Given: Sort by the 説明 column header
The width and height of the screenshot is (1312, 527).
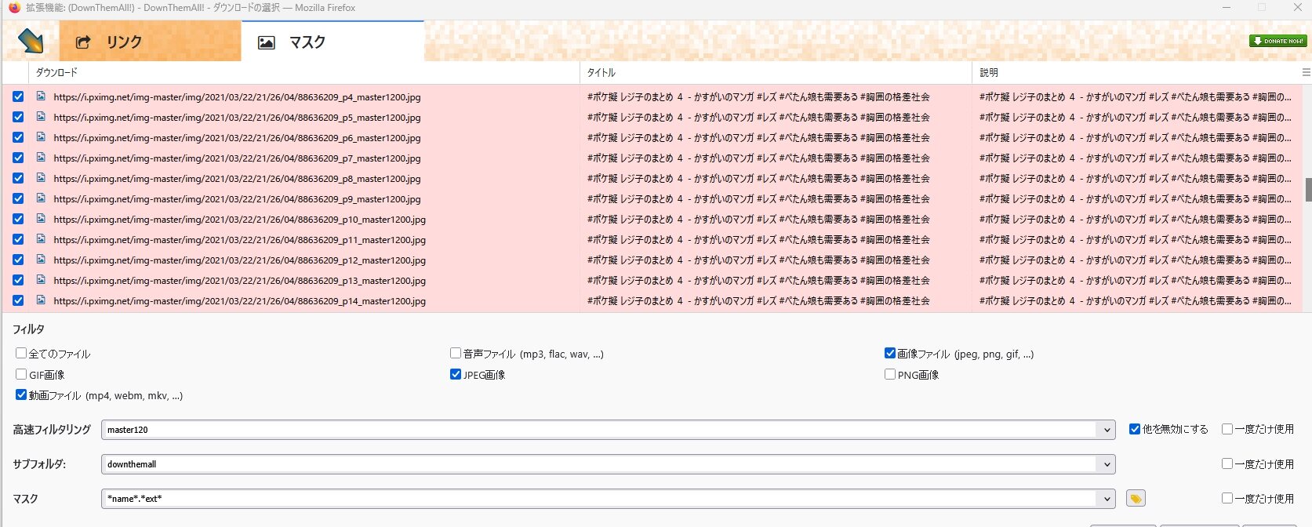Looking at the screenshot, I should (1136, 72).
